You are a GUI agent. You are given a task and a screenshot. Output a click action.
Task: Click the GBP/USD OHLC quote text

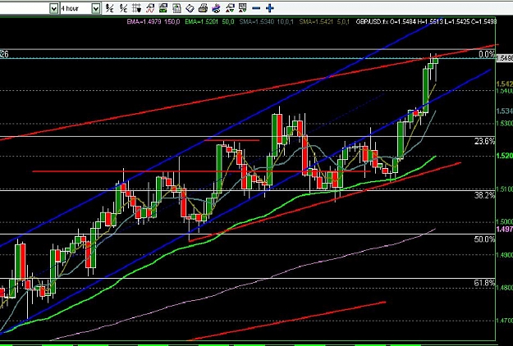[x=426, y=21]
